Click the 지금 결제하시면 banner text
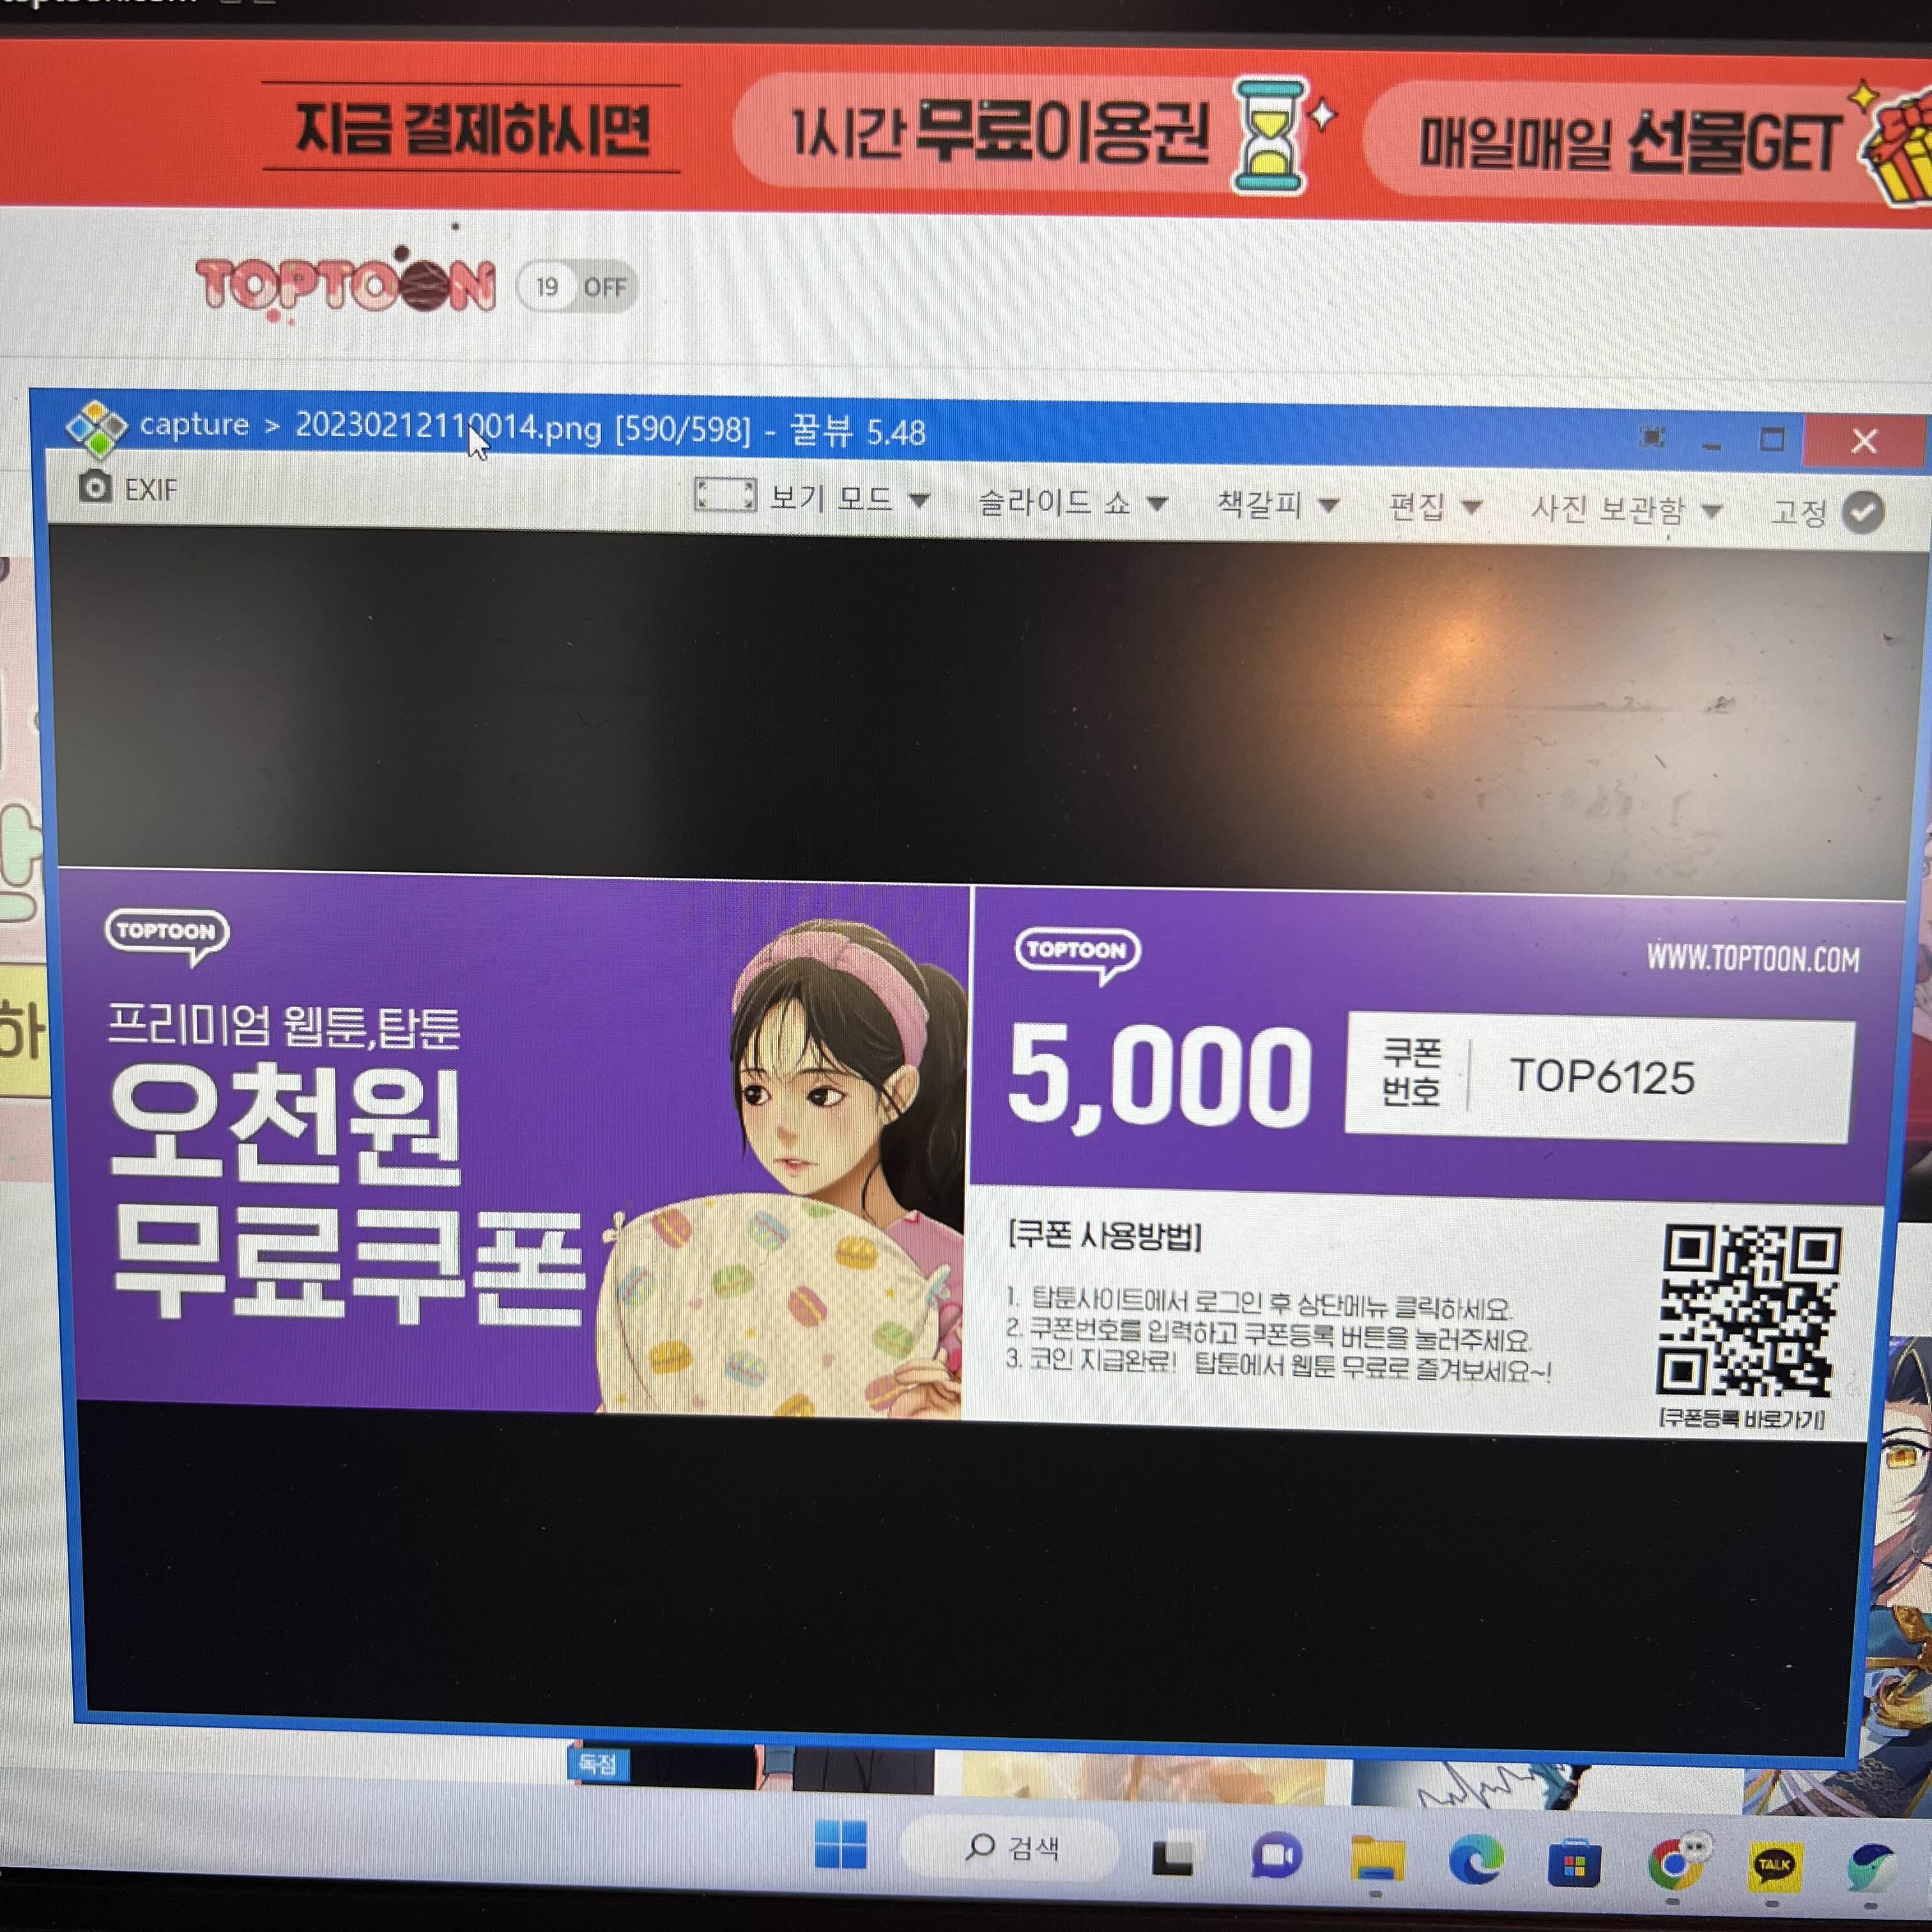This screenshot has height=1932, width=1932. (x=472, y=129)
